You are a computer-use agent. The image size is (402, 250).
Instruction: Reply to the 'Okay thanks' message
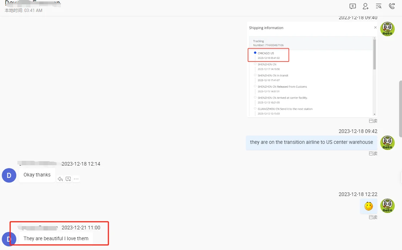60,179
